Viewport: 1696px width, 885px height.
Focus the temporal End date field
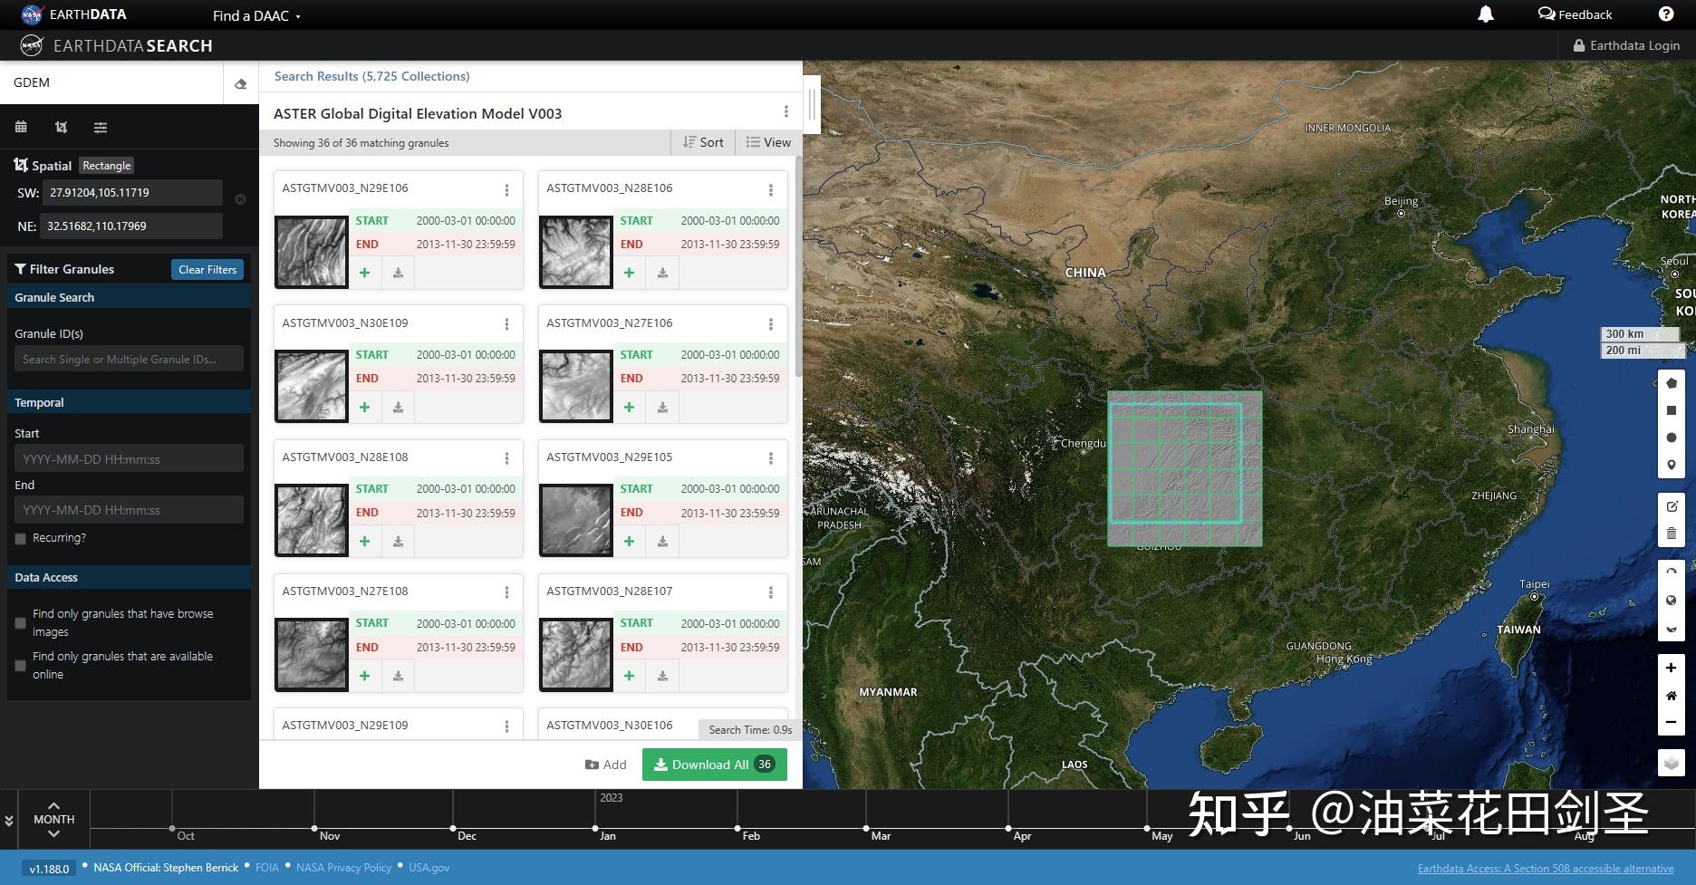(129, 510)
